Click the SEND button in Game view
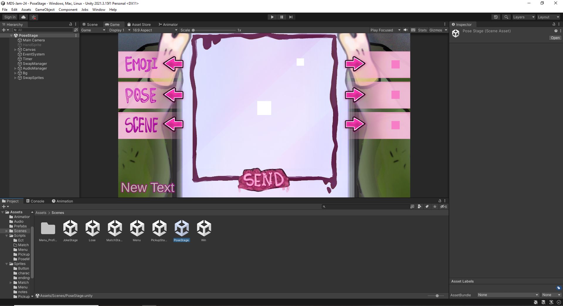The width and height of the screenshot is (563, 306). pos(264,180)
